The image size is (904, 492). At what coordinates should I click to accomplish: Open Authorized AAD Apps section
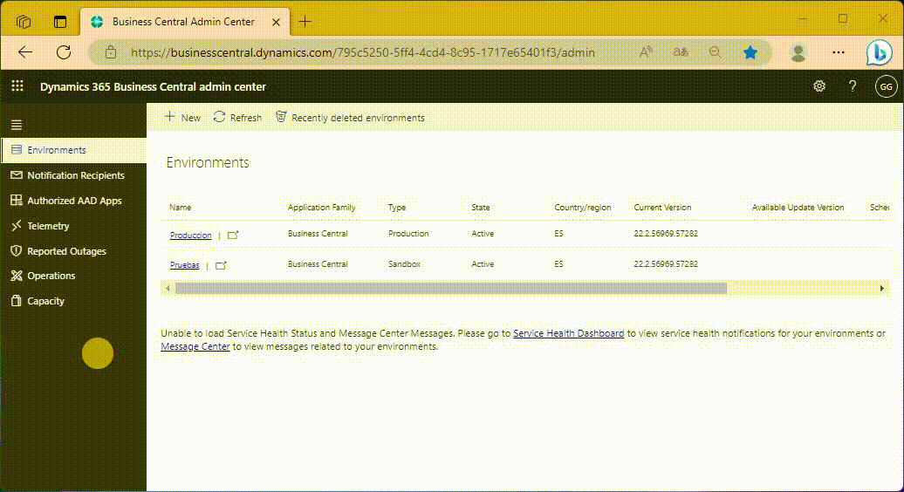click(74, 201)
